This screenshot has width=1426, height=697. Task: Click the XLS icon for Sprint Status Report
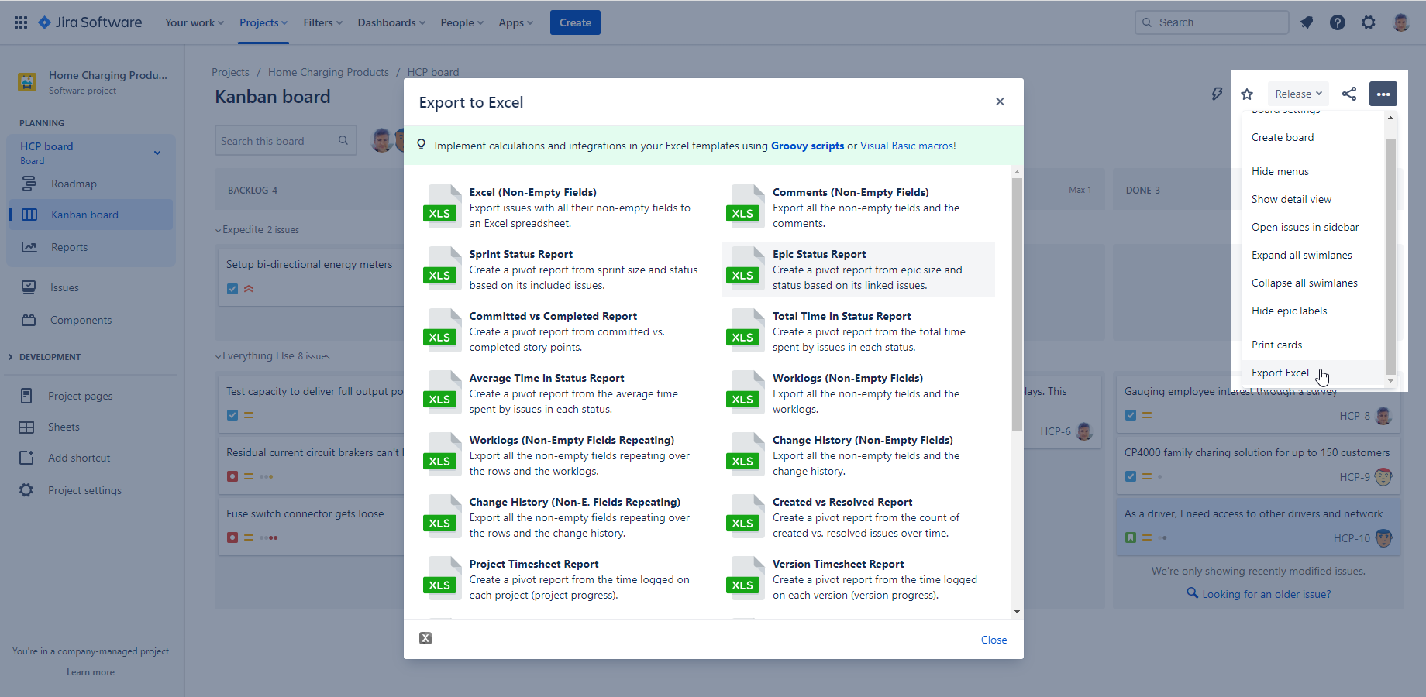point(442,267)
